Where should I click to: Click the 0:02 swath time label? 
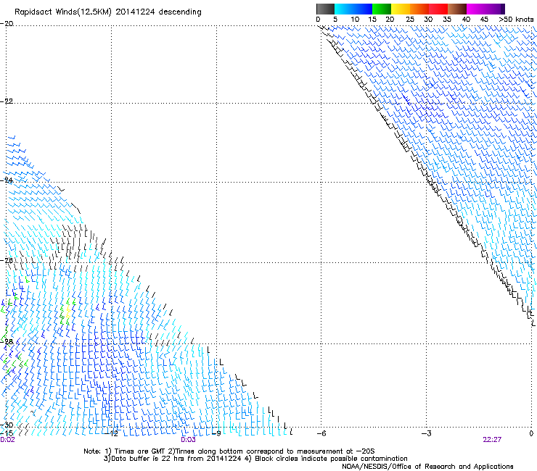click(7, 440)
